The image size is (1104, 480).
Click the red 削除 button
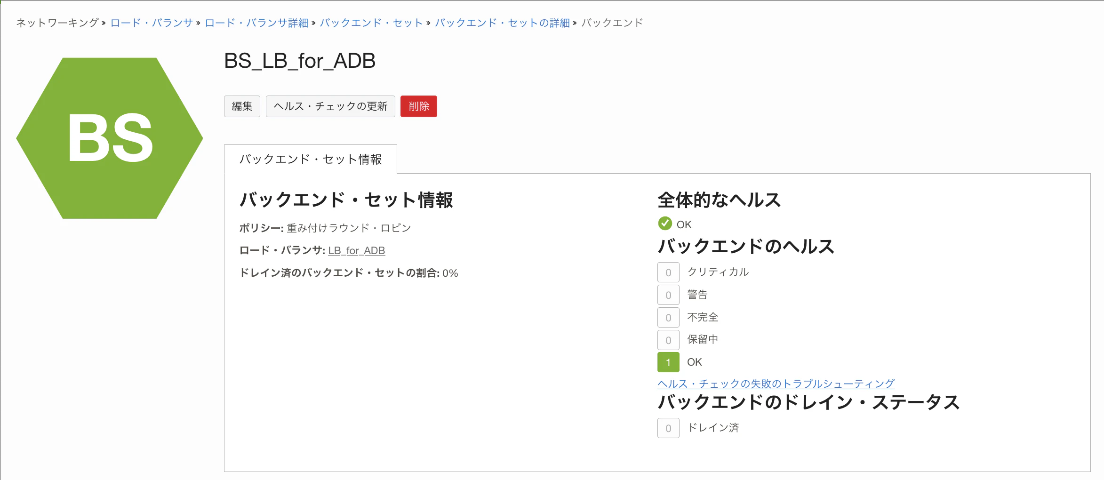tap(419, 106)
